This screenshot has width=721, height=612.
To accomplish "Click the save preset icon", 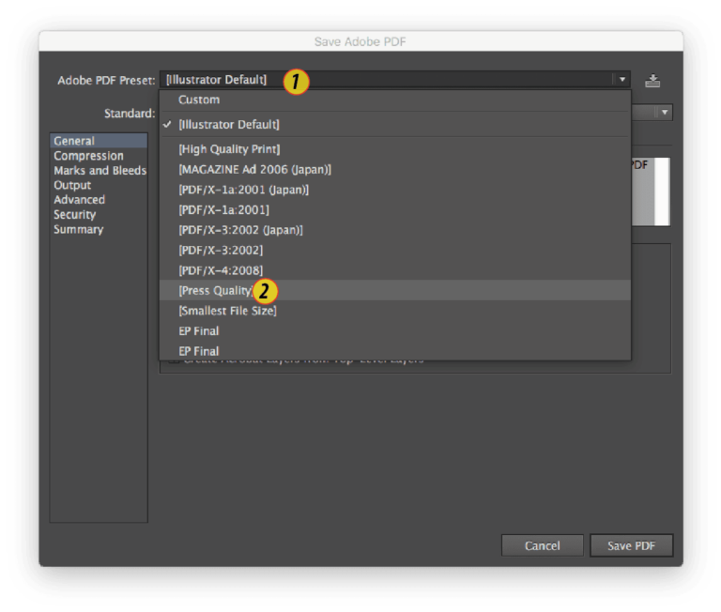I will (652, 81).
